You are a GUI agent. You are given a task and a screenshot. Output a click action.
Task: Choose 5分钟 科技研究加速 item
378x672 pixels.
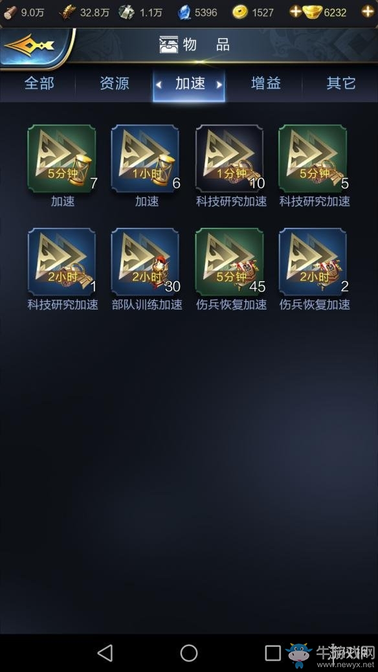(313, 159)
